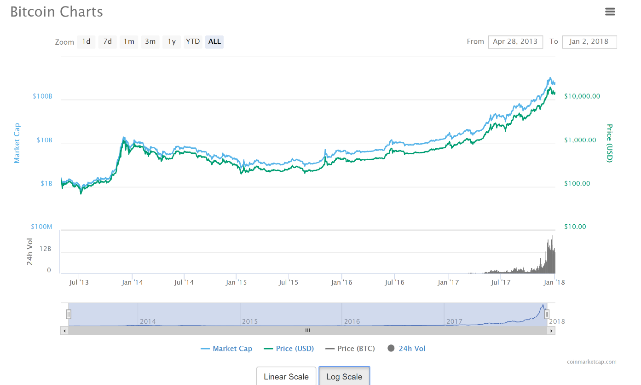
Task: Click the 24h Vol axis title
Action: pyautogui.click(x=30, y=251)
